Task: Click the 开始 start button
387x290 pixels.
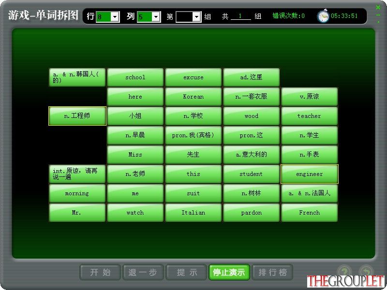Action: (100, 272)
